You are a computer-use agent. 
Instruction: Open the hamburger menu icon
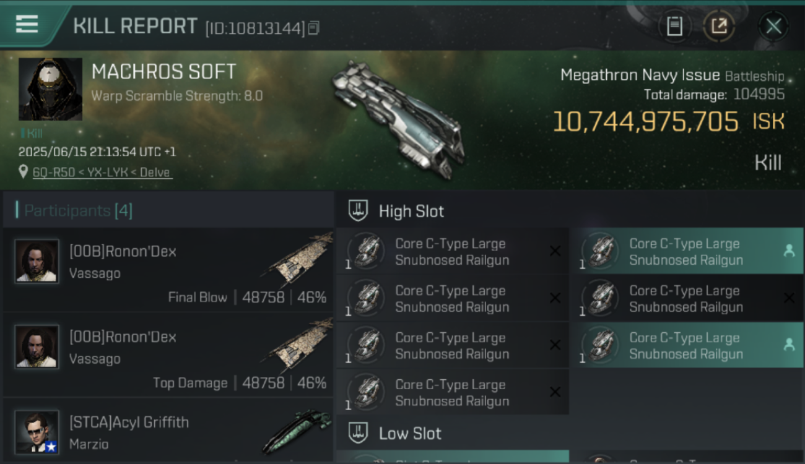[x=27, y=24]
